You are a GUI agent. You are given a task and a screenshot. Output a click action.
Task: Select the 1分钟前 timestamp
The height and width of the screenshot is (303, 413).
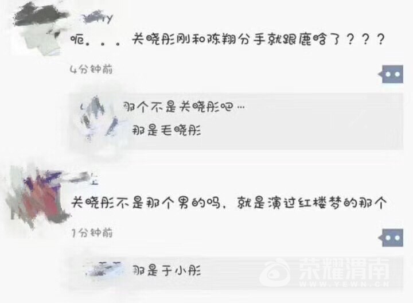click(92, 233)
